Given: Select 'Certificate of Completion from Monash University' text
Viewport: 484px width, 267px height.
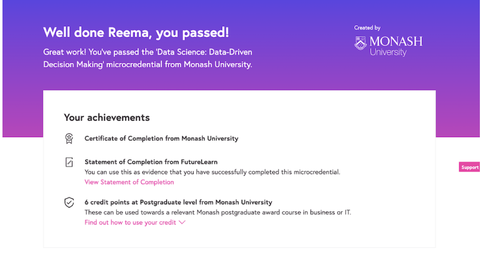Looking at the screenshot, I should (x=161, y=138).
